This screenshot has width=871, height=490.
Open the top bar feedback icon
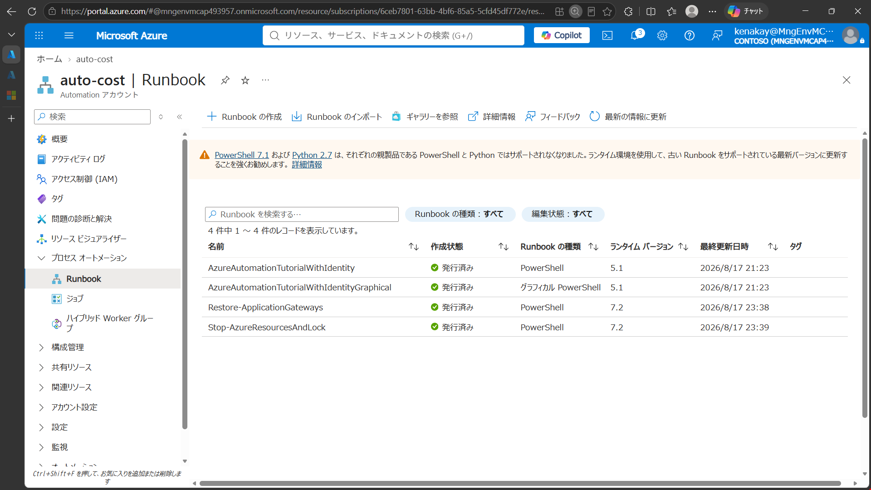pyautogui.click(x=717, y=35)
